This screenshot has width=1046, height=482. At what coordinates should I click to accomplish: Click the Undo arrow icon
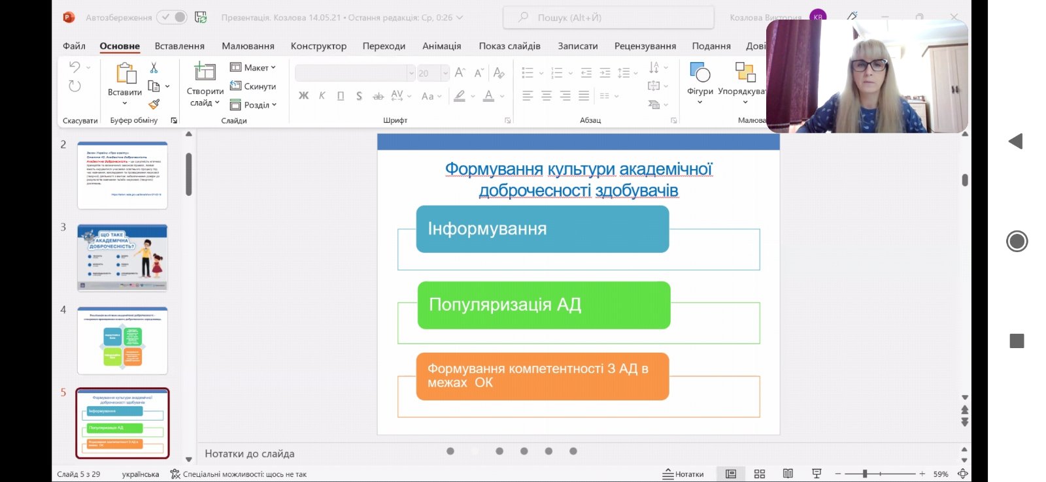pyautogui.click(x=75, y=67)
